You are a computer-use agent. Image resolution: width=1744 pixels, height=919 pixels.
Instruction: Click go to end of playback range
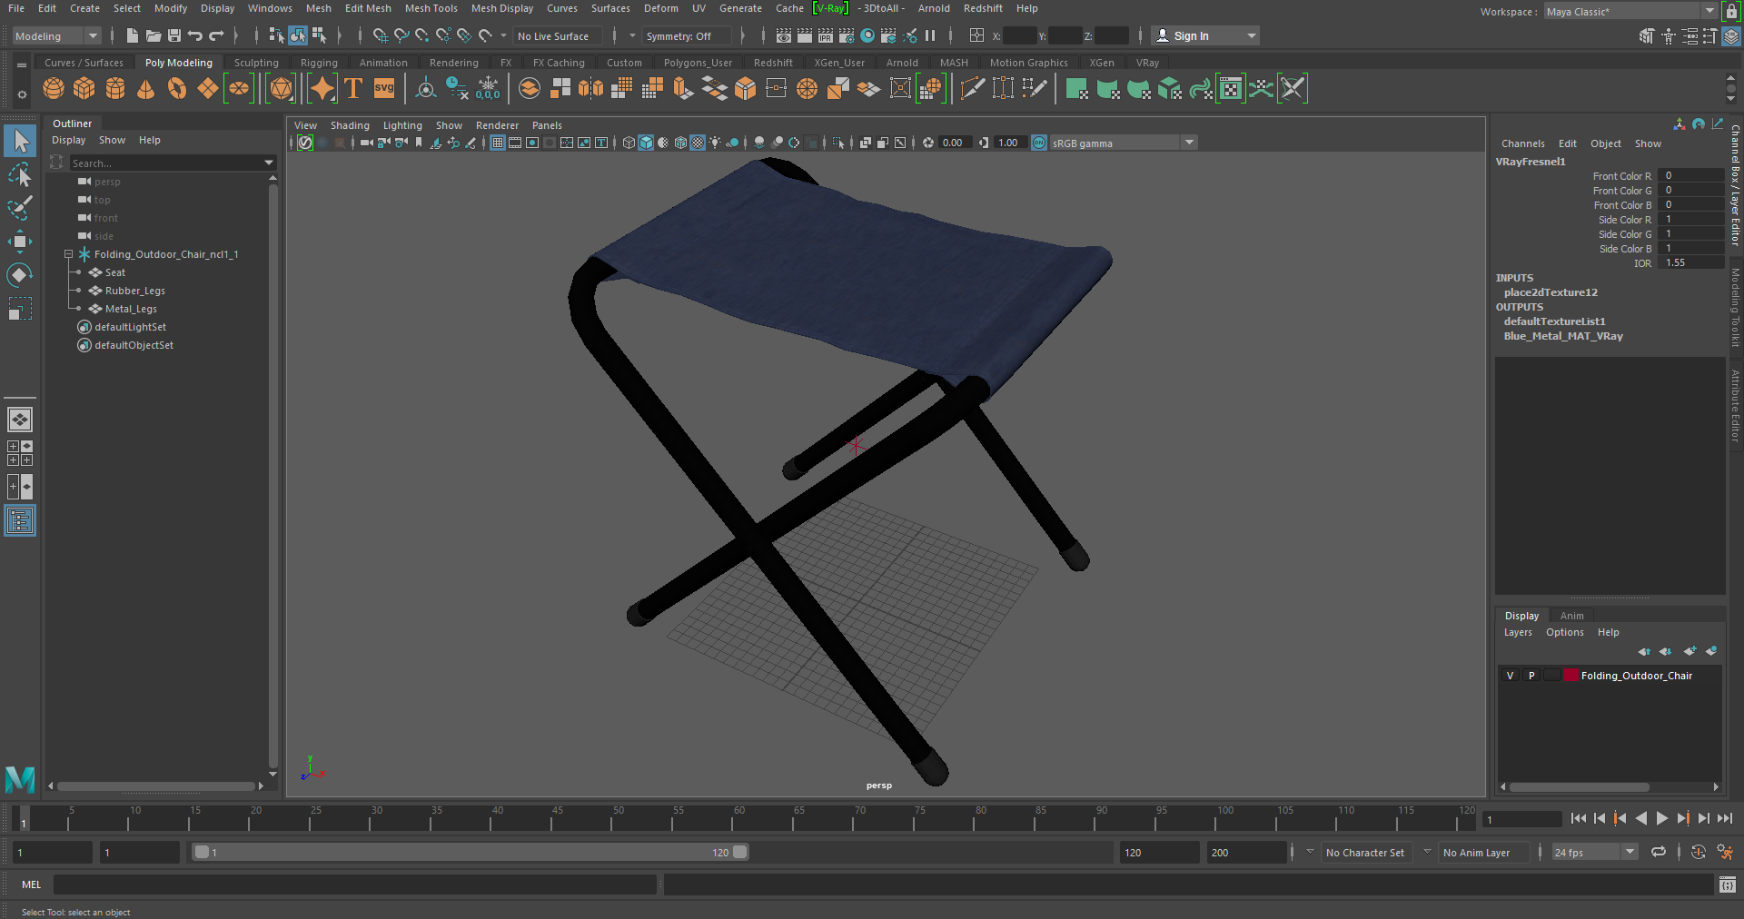coord(1724,818)
